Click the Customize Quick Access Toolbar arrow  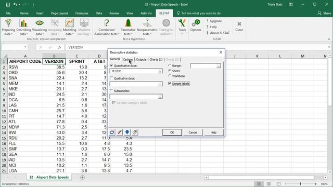pyautogui.click(x=33, y=5)
